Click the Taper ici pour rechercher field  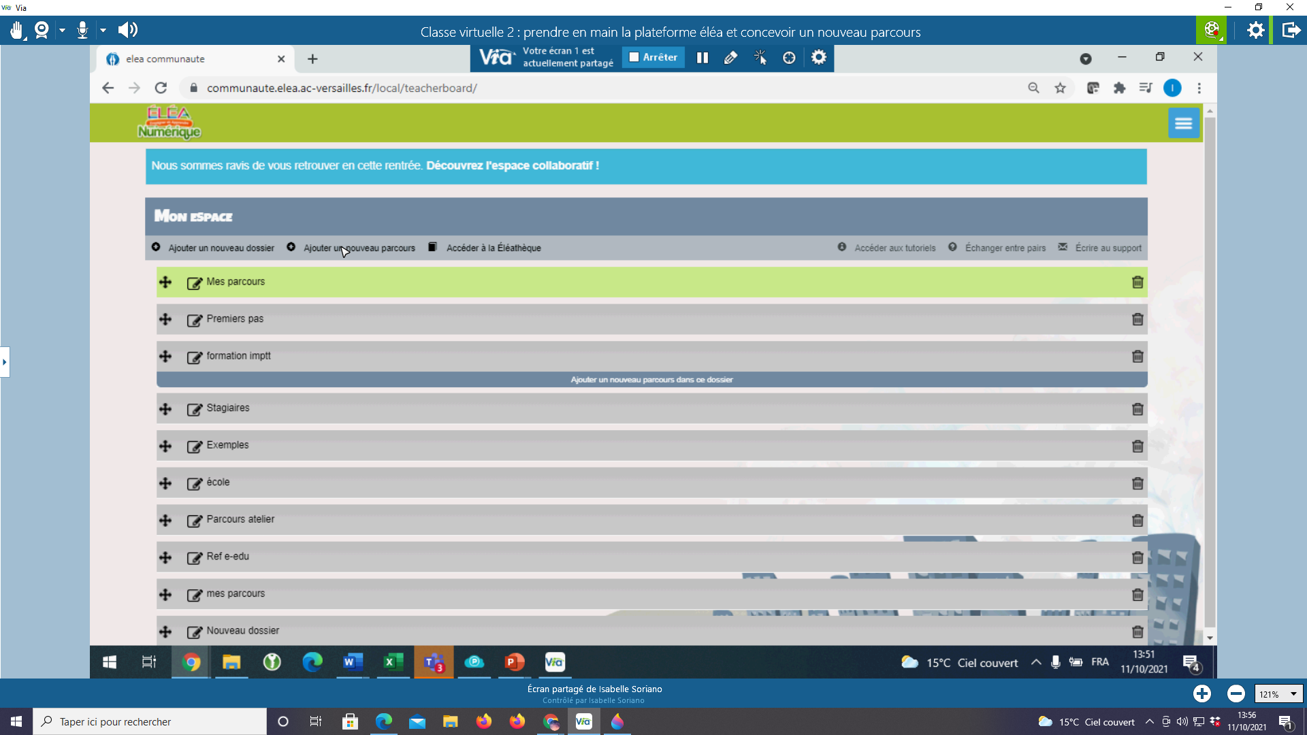pyautogui.click(x=150, y=721)
